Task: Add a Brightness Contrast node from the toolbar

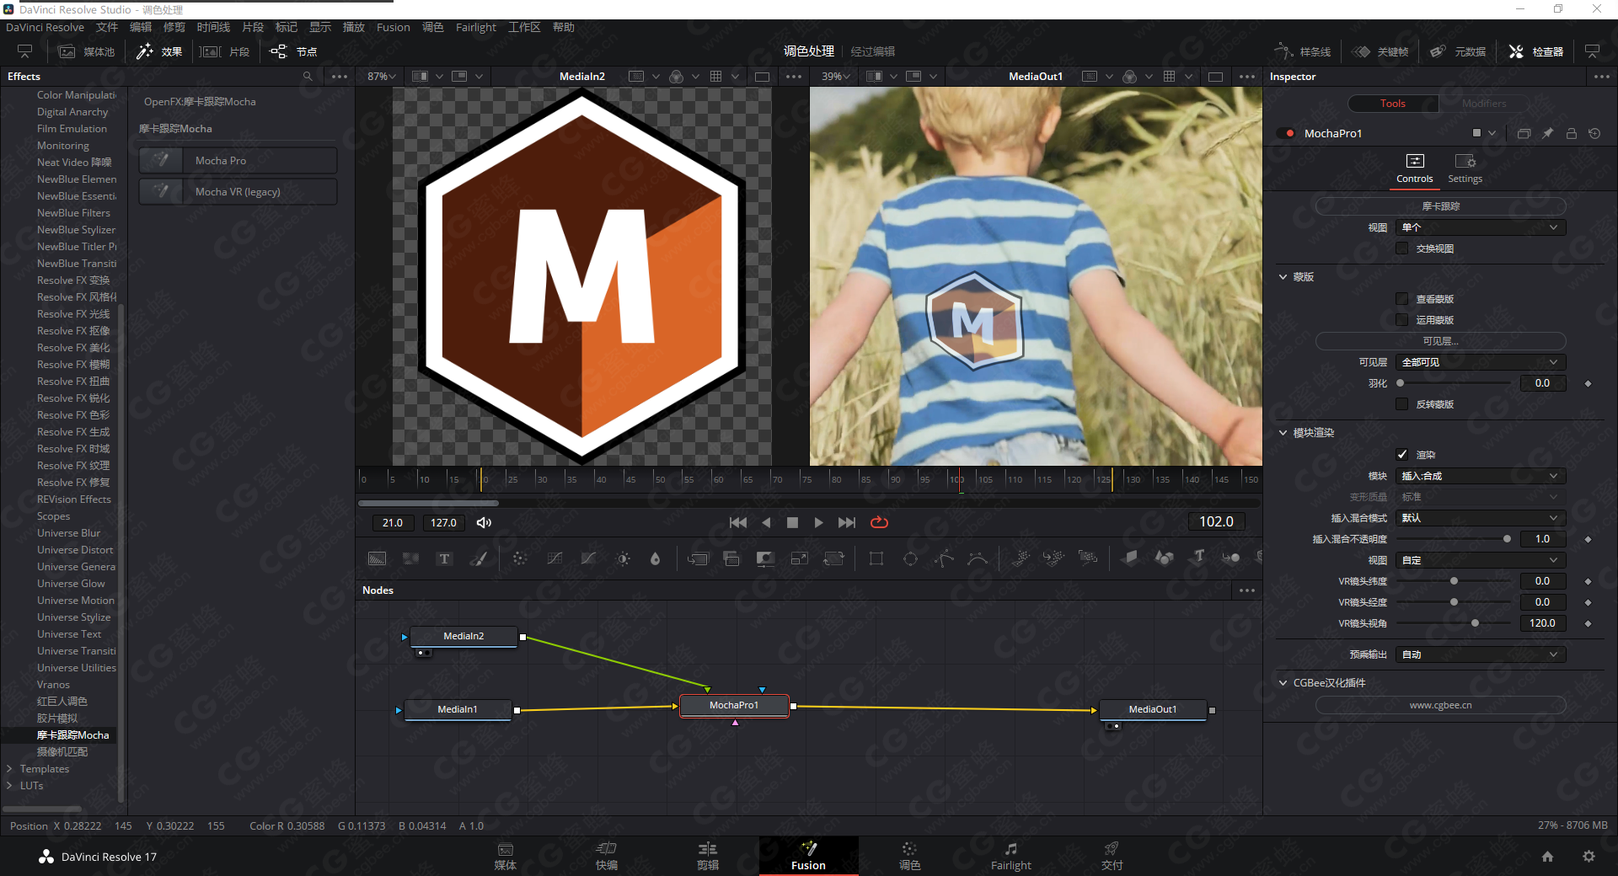Action: tap(623, 558)
